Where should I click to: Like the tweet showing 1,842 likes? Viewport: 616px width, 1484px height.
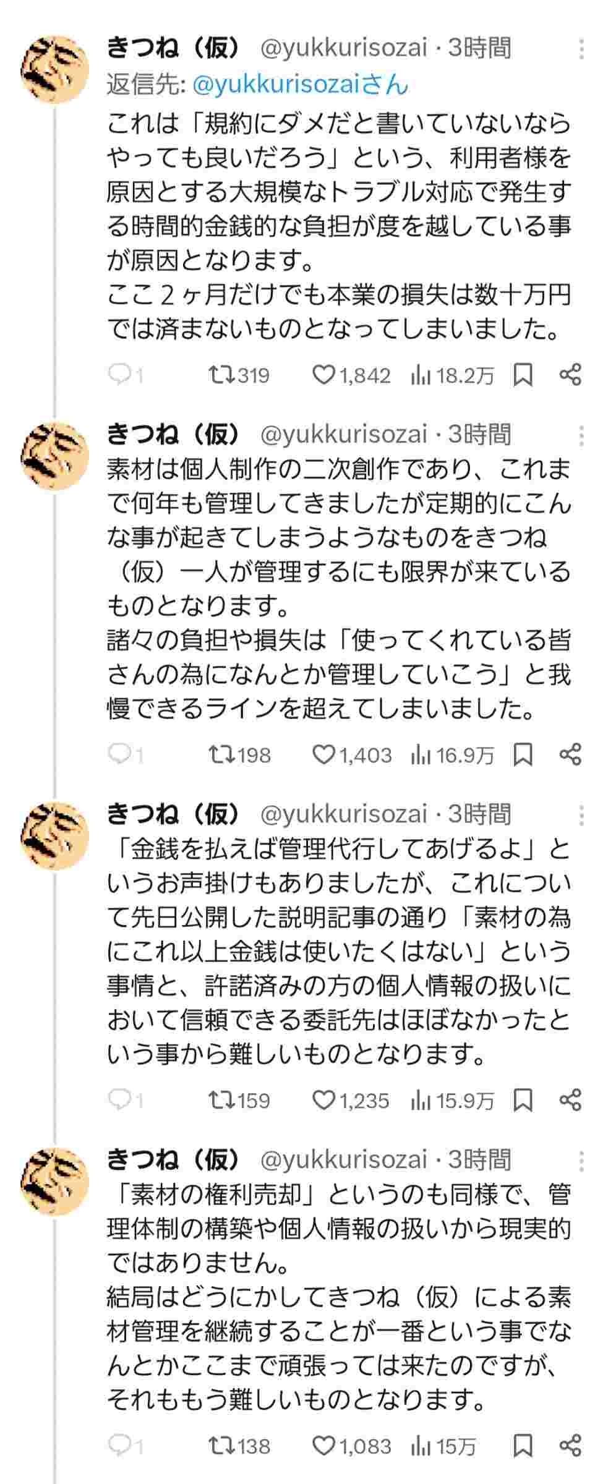click(323, 375)
